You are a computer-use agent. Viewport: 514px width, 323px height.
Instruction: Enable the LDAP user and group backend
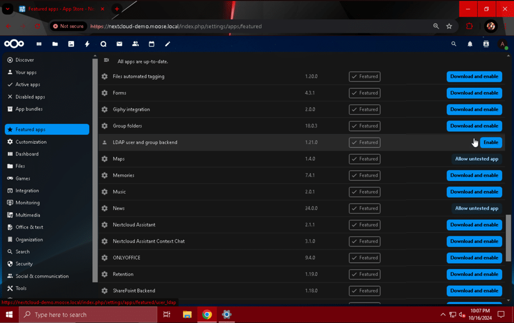491,142
